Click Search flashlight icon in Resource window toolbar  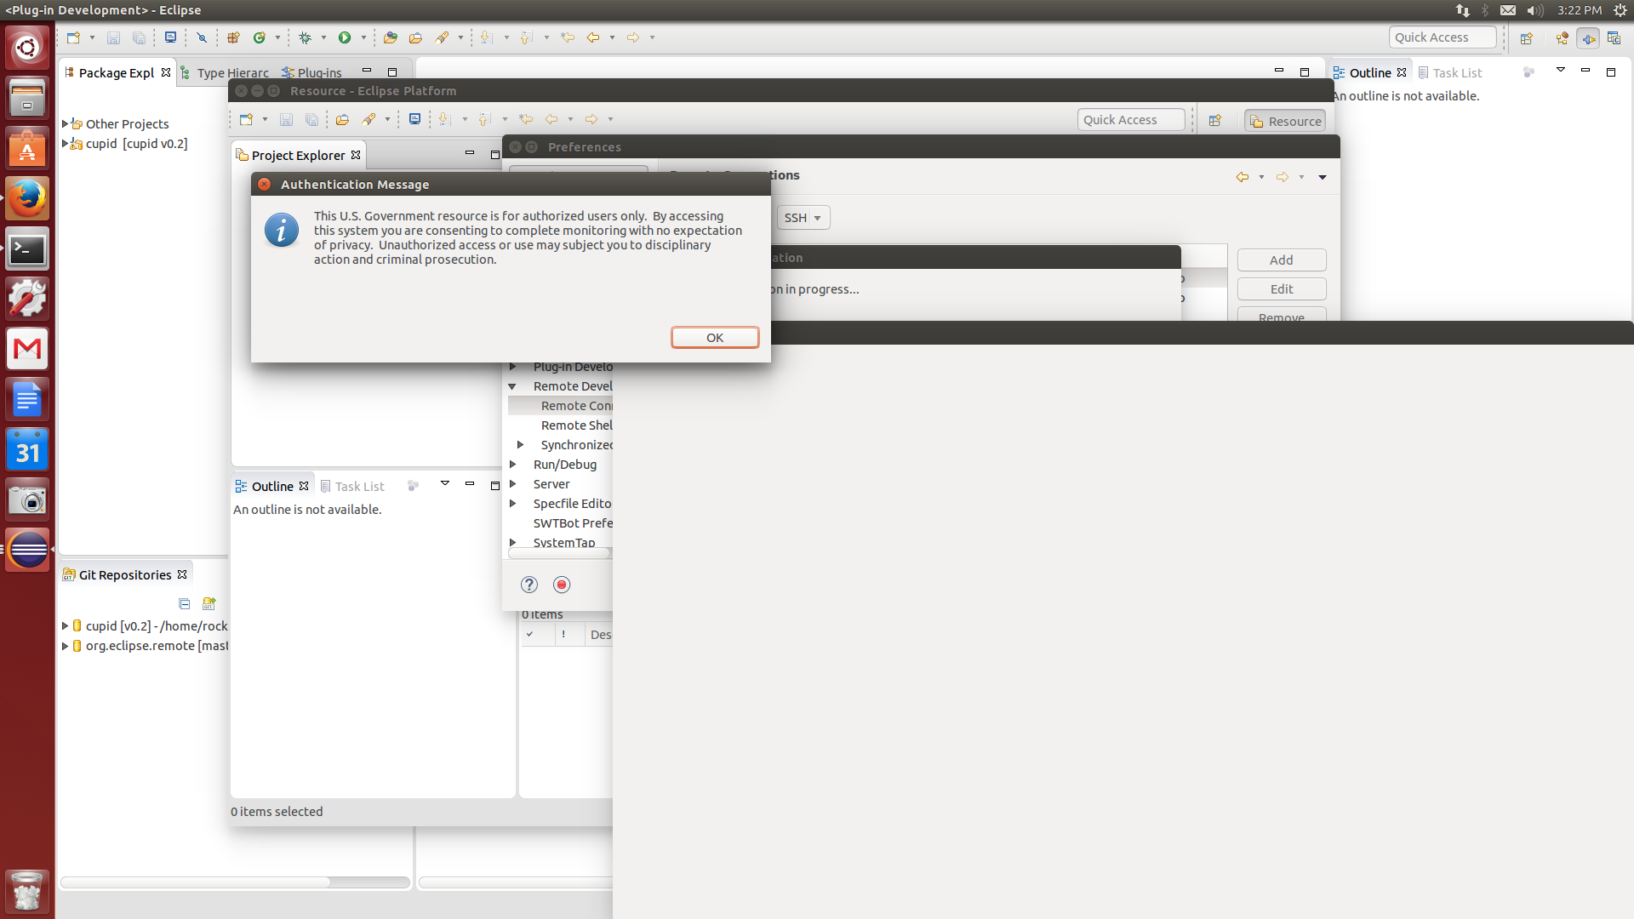tap(369, 119)
